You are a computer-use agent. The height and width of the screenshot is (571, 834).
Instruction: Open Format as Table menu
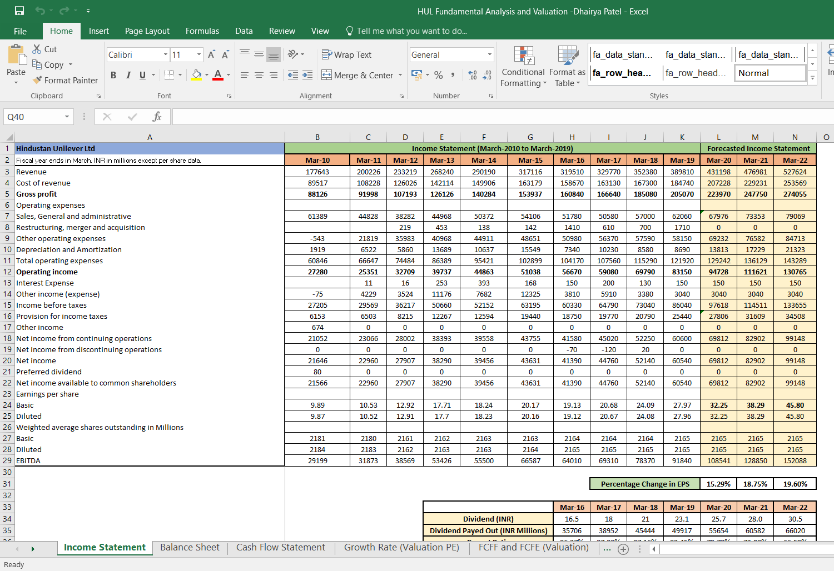pos(567,67)
